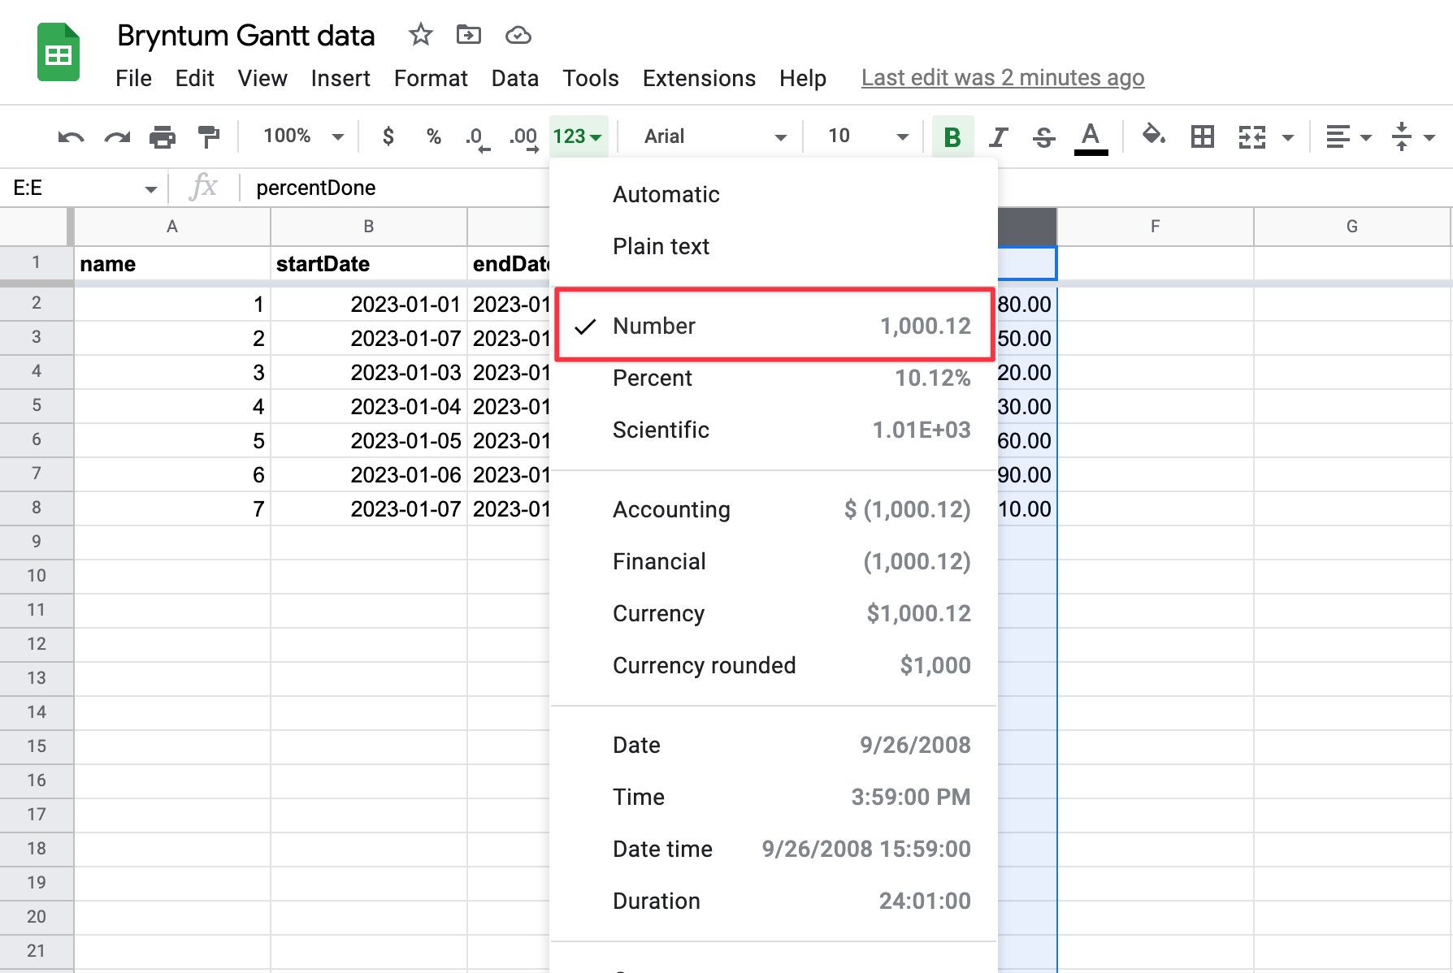The height and width of the screenshot is (973, 1453).
Task: Click the Redo arrow icon
Action: pos(117,136)
